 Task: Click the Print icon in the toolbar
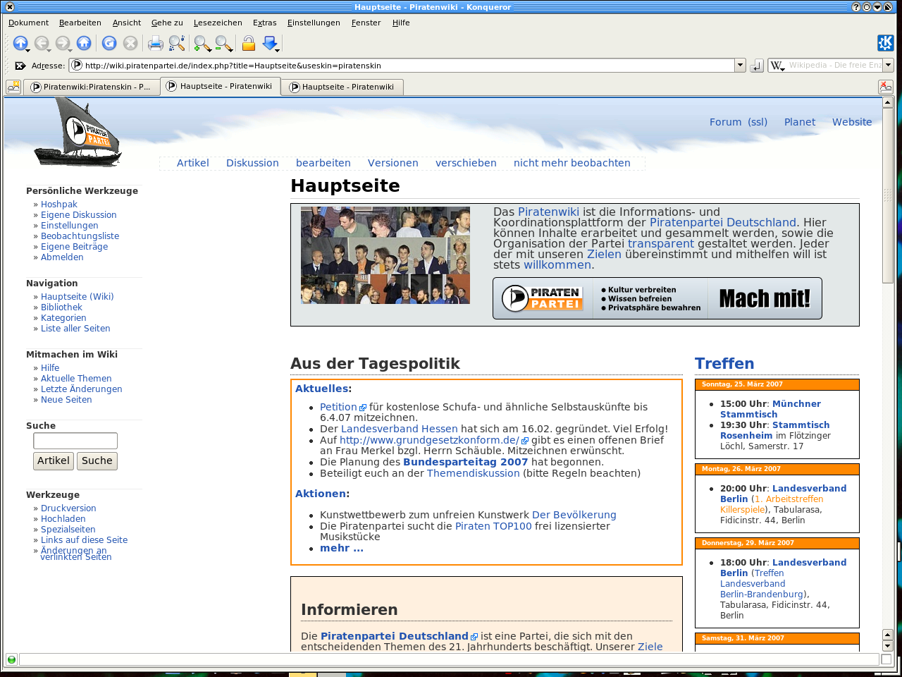155,44
